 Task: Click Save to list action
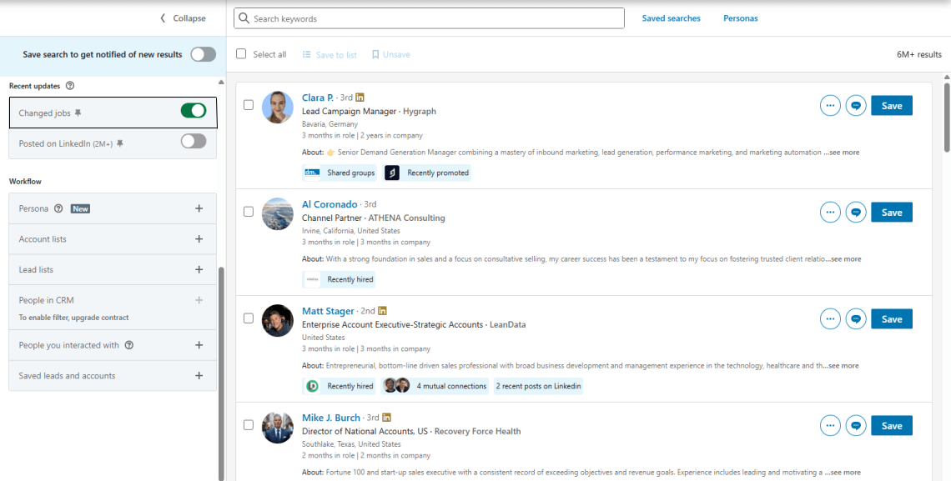330,54
